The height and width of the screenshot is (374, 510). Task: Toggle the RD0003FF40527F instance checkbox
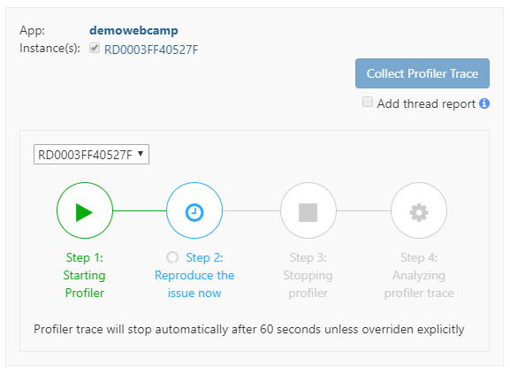coord(95,48)
